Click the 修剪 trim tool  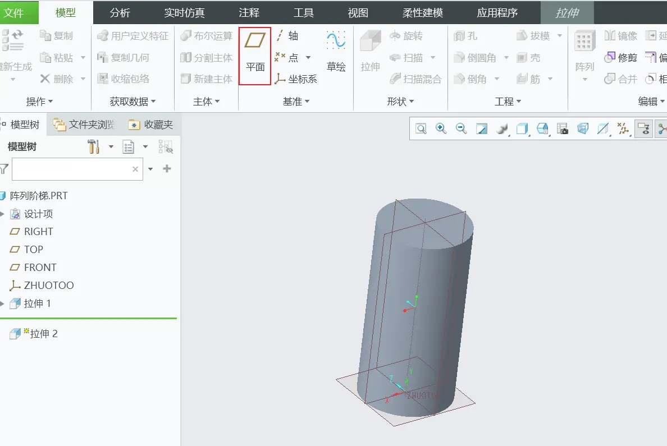pyautogui.click(x=620, y=57)
